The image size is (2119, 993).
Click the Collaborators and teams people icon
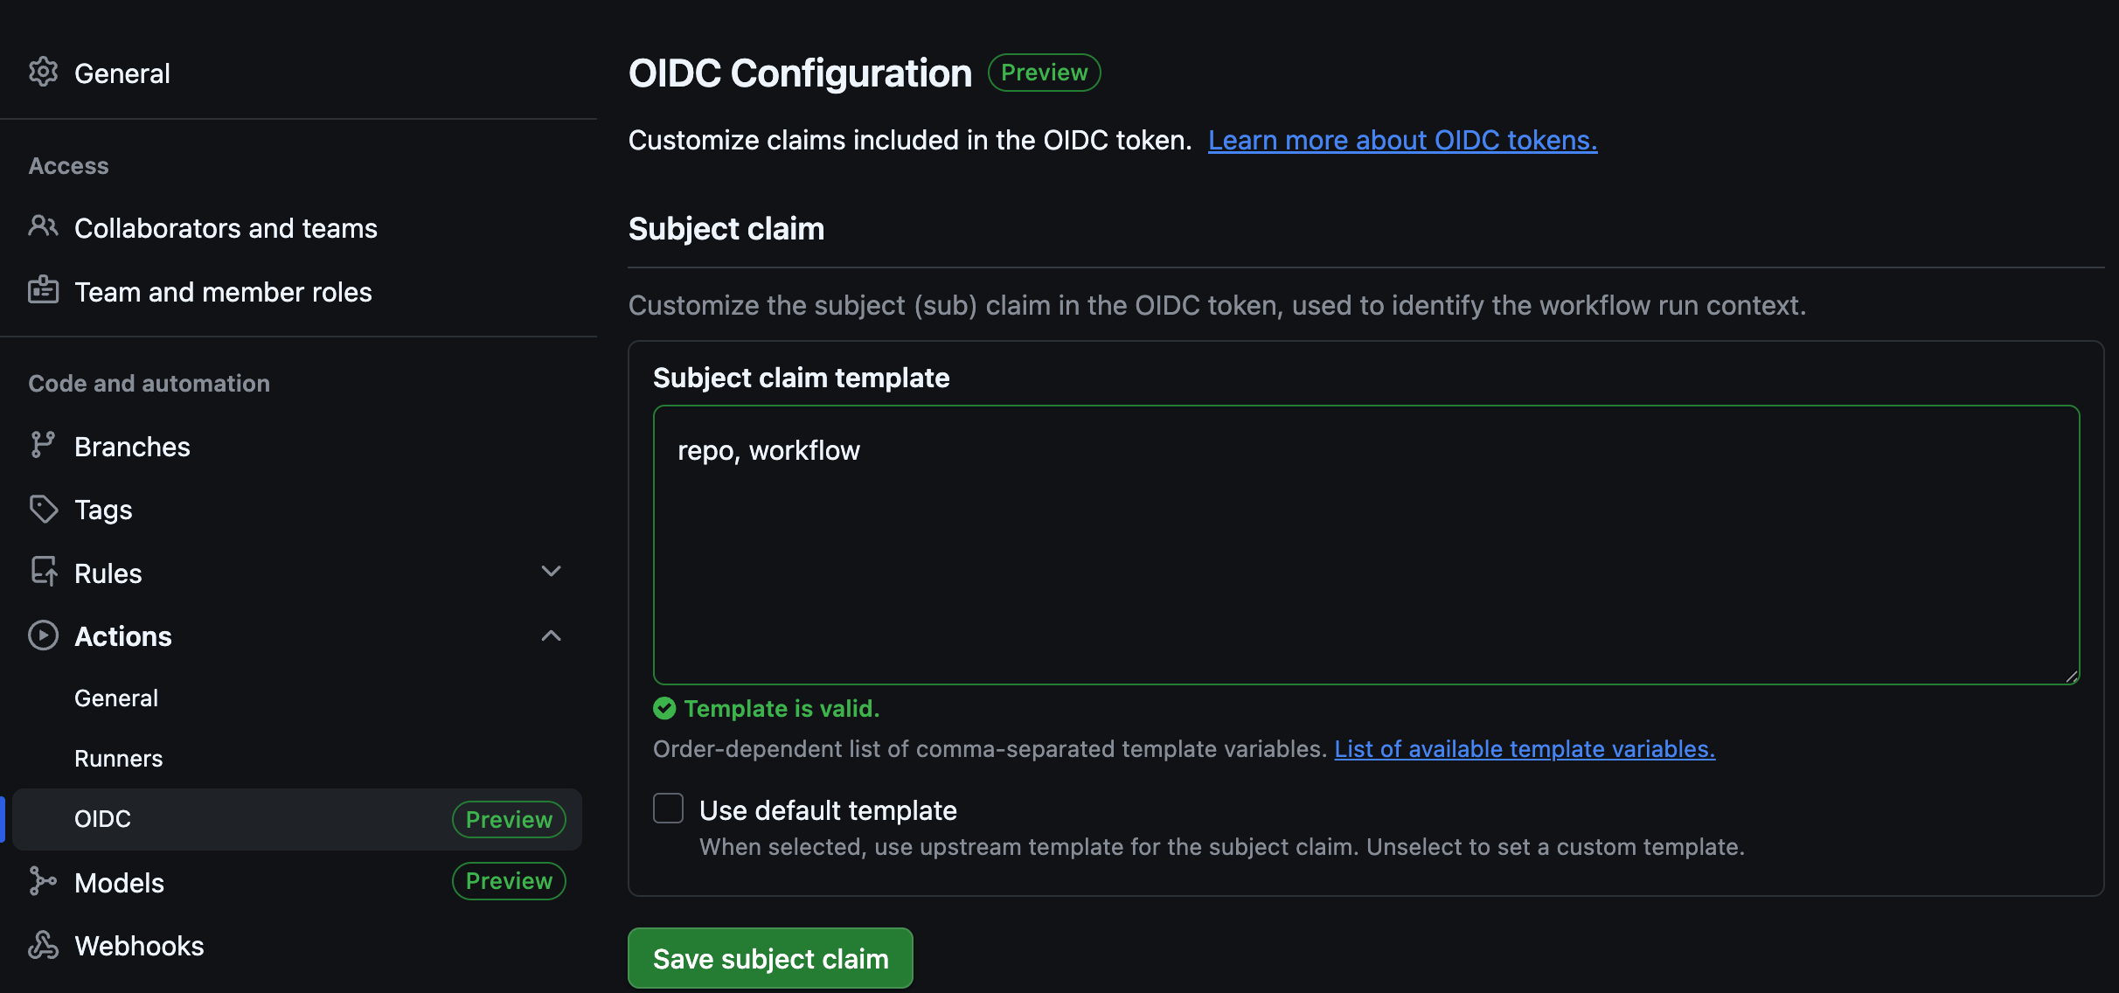click(x=43, y=227)
